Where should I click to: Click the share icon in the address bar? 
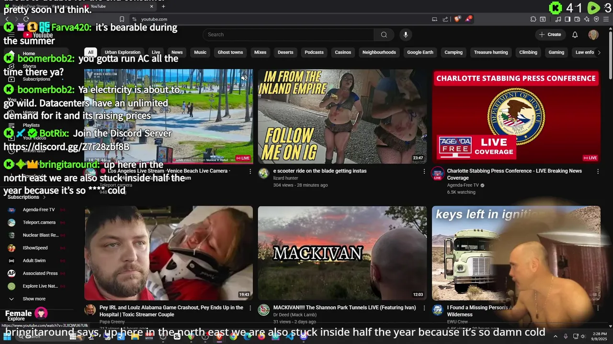coord(445,19)
